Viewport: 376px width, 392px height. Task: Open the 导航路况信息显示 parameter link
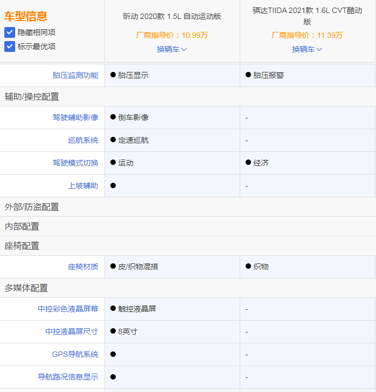[68, 377]
